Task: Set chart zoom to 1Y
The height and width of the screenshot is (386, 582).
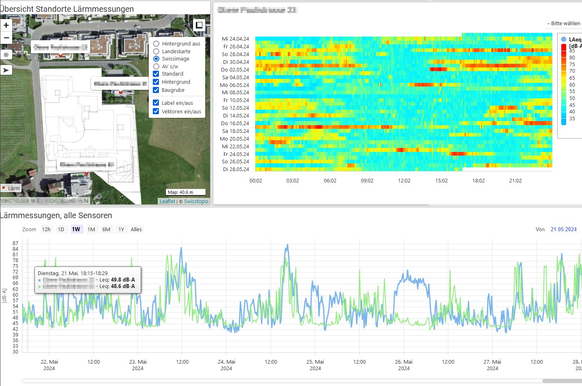Action: 121,229
